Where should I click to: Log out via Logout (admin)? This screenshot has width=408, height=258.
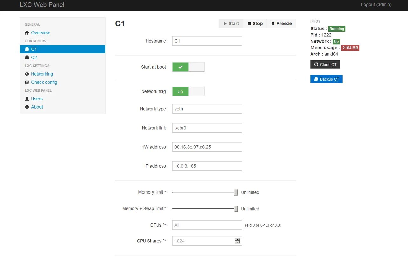(x=376, y=4)
